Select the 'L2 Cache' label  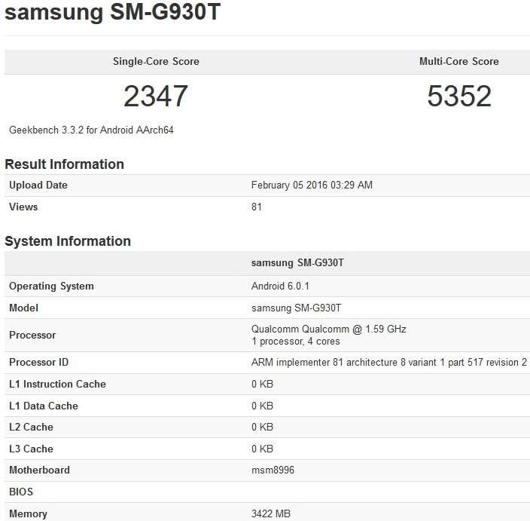click(31, 428)
